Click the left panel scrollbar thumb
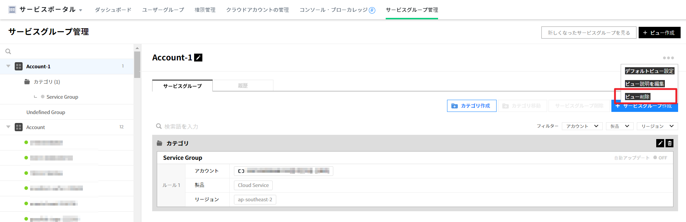 (137, 64)
